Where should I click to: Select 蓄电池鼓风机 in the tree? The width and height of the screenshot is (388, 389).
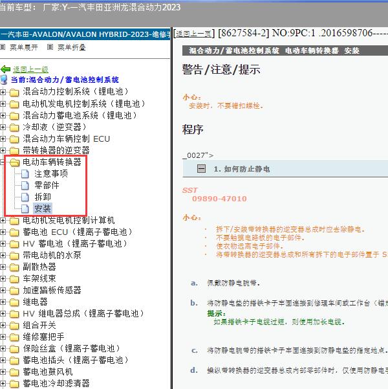[x=48, y=372]
